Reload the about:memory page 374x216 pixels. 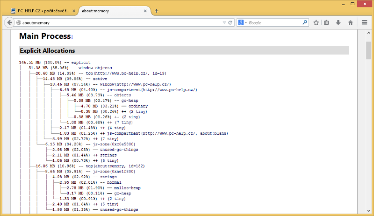pos(230,22)
